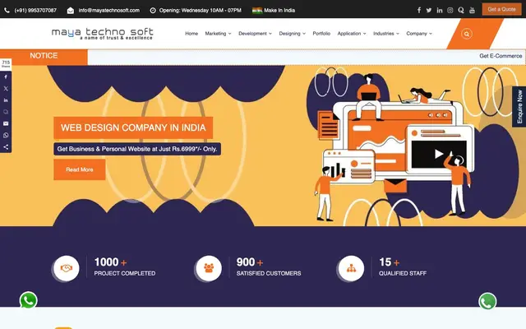Click the 1000+ Project Completed text
Screen dimensions: 526x329
click(x=124, y=267)
